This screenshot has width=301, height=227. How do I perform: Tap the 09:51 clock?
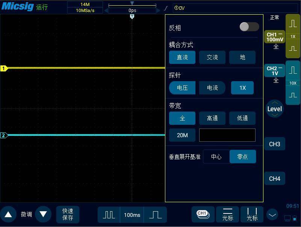[292, 206]
